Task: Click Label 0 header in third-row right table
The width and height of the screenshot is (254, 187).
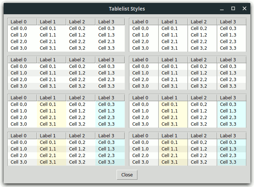Action: click(x=140, y=98)
